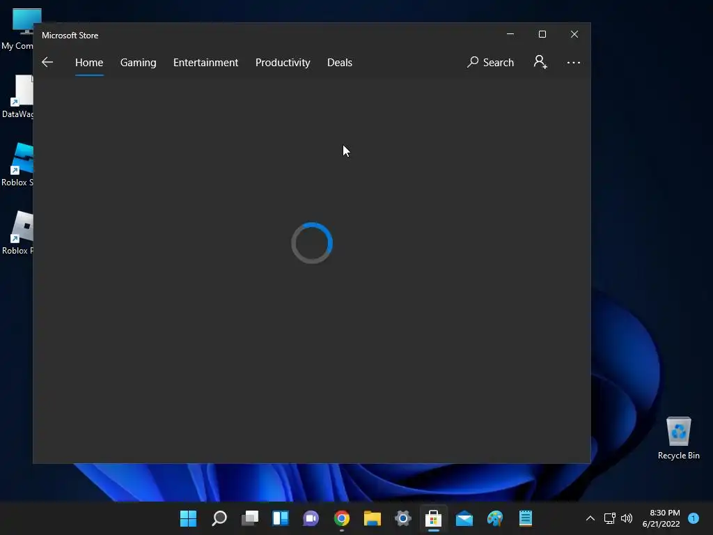Maximize the Microsoft Store window
This screenshot has height=535, width=713.
542,34
